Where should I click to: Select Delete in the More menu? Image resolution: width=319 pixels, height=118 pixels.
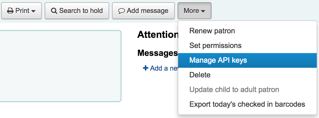coord(200,75)
